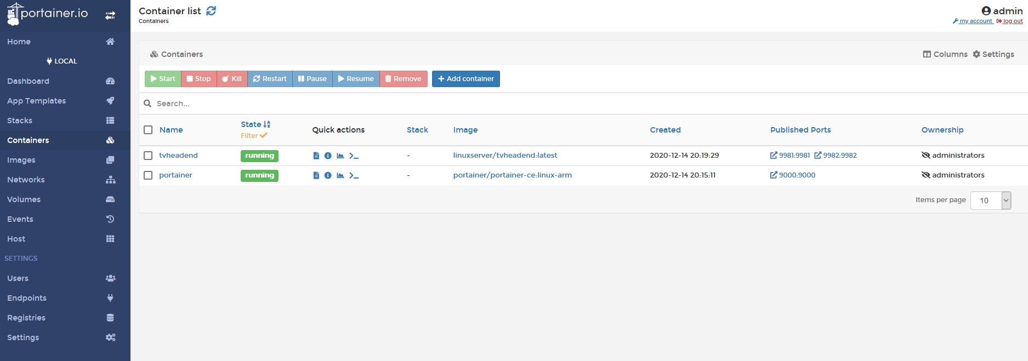This screenshot has height=361, width=1028.
Task: Click the Restart button
Action: [x=270, y=79]
